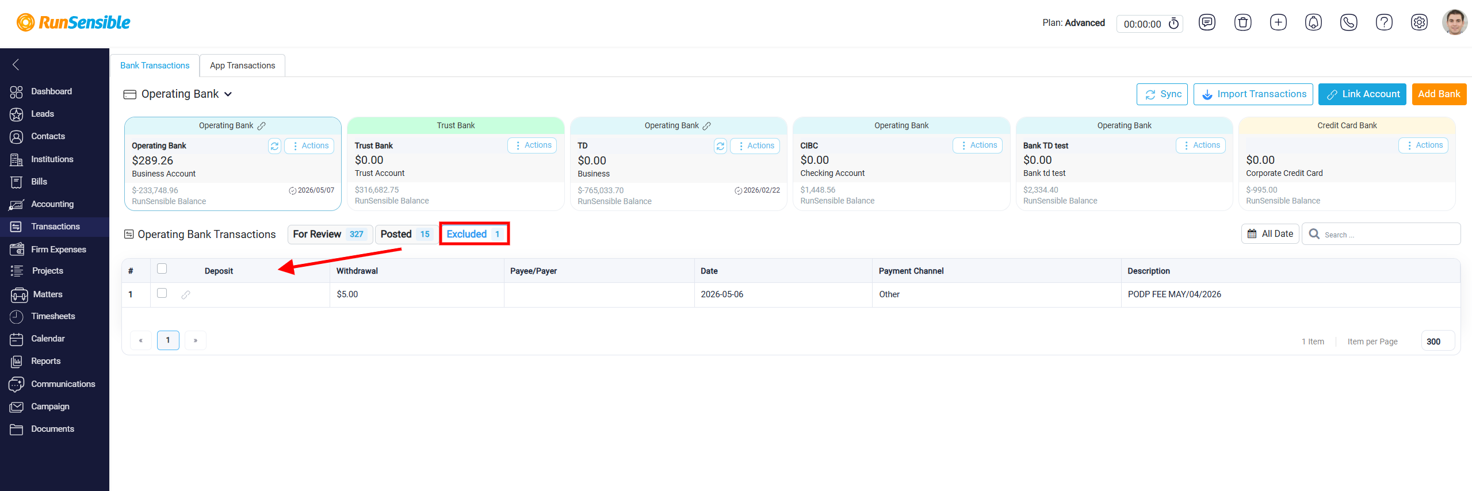
Task: Open Actions menu on the CIBC card
Action: [978, 145]
